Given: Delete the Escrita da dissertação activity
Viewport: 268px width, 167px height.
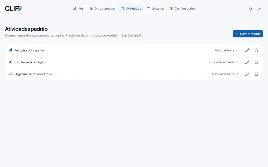Looking at the screenshot, I should pos(256,62).
